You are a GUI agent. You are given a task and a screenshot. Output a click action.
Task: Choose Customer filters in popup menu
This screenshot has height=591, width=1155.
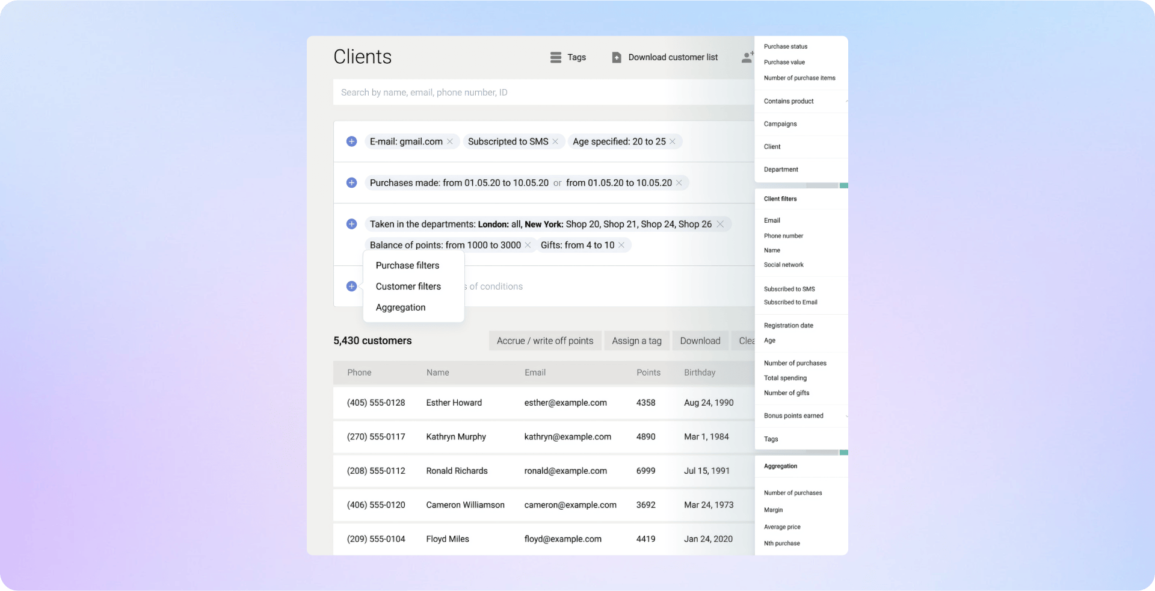[408, 286]
